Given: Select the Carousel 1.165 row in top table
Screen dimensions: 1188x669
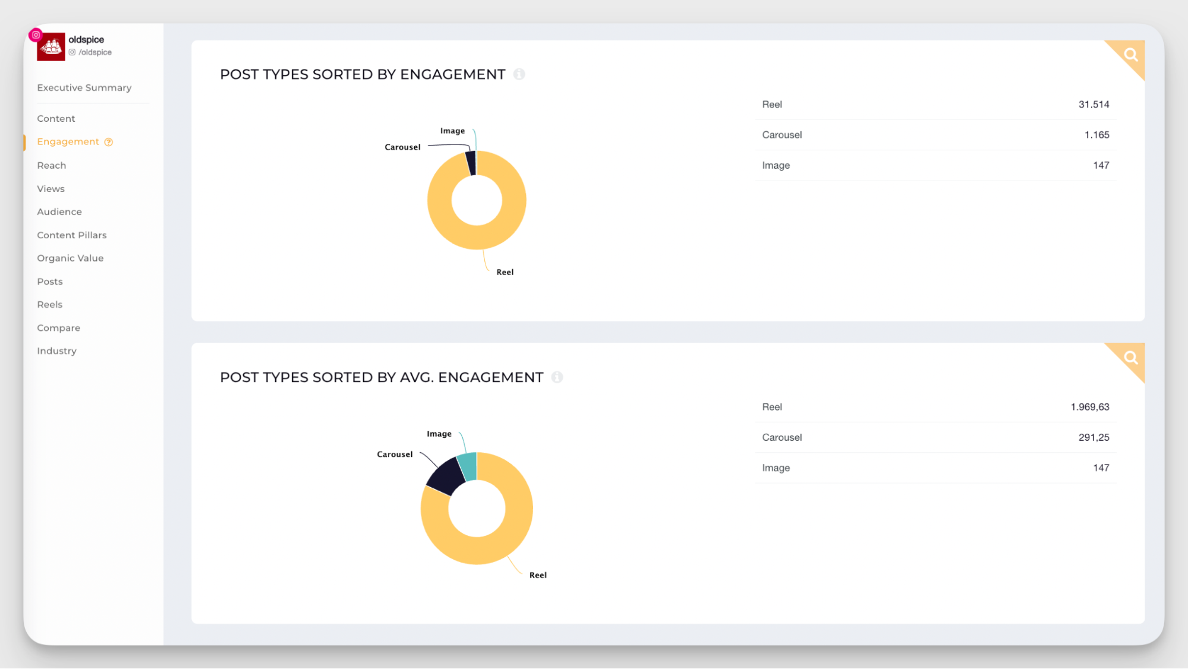Looking at the screenshot, I should (935, 135).
